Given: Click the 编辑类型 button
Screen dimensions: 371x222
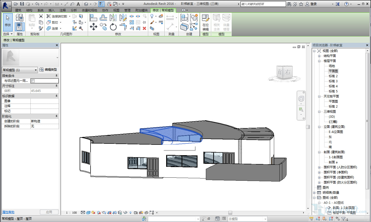Looking at the screenshot, I should point(48,70).
